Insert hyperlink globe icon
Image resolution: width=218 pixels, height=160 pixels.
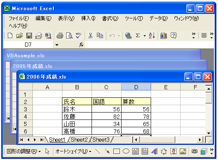[129, 36]
